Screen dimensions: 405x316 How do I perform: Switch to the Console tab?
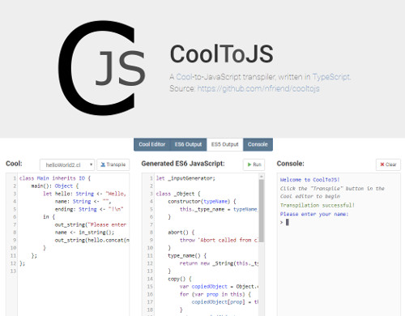coord(258,144)
